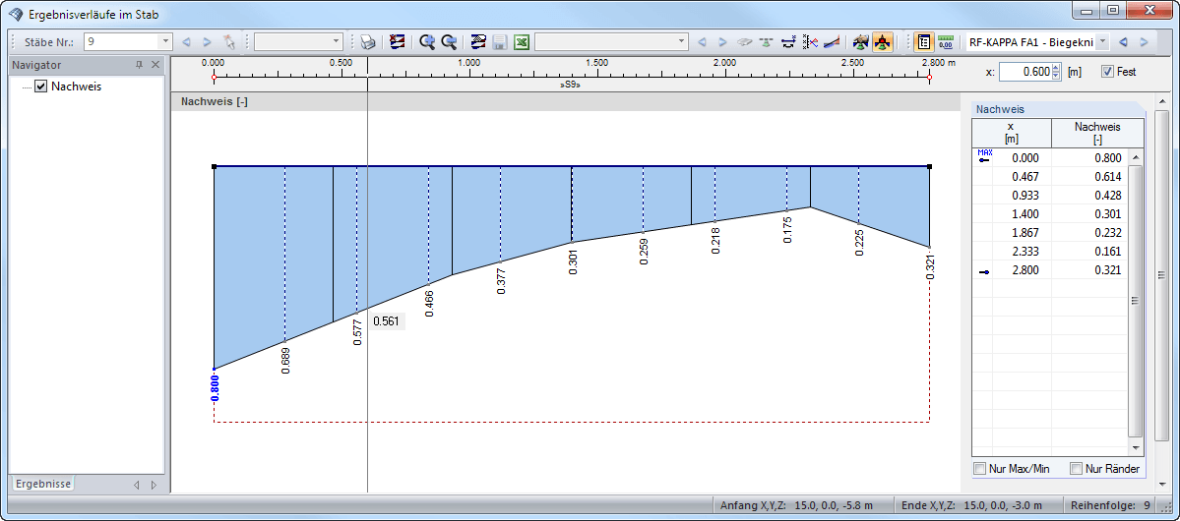Maximize the Ergebnisverläufe im Stab window

coord(1112,11)
